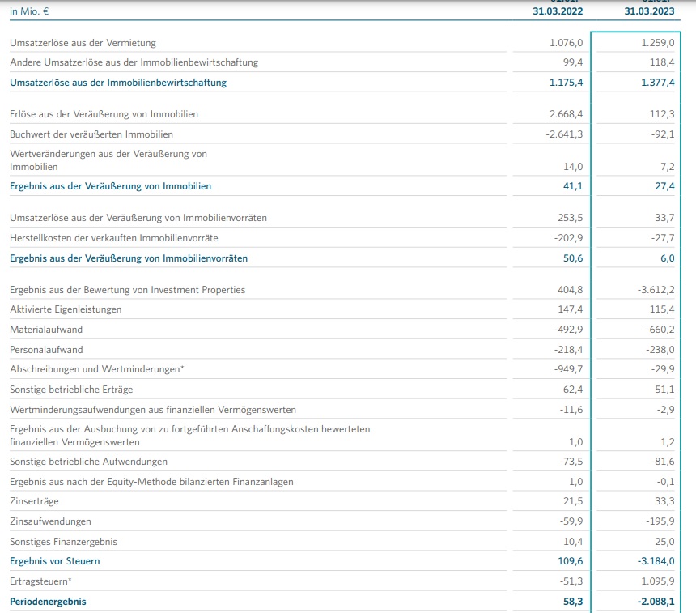Click value 1.076,0 in the Vermietung row
The height and width of the screenshot is (613, 696).
click(566, 43)
